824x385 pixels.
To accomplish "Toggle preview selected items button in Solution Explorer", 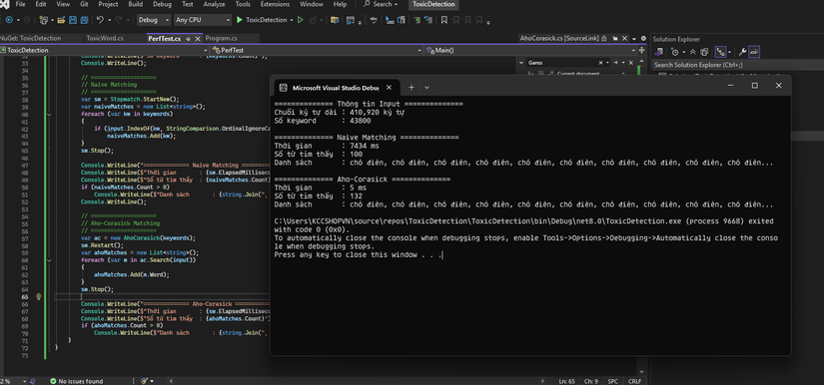I will pyautogui.click(x=754, y=52).
